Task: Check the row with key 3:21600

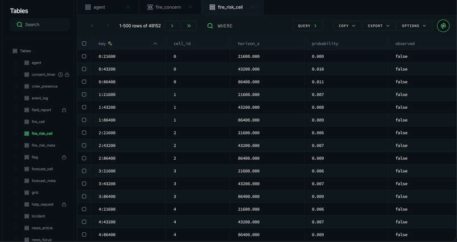Action: 84,171
